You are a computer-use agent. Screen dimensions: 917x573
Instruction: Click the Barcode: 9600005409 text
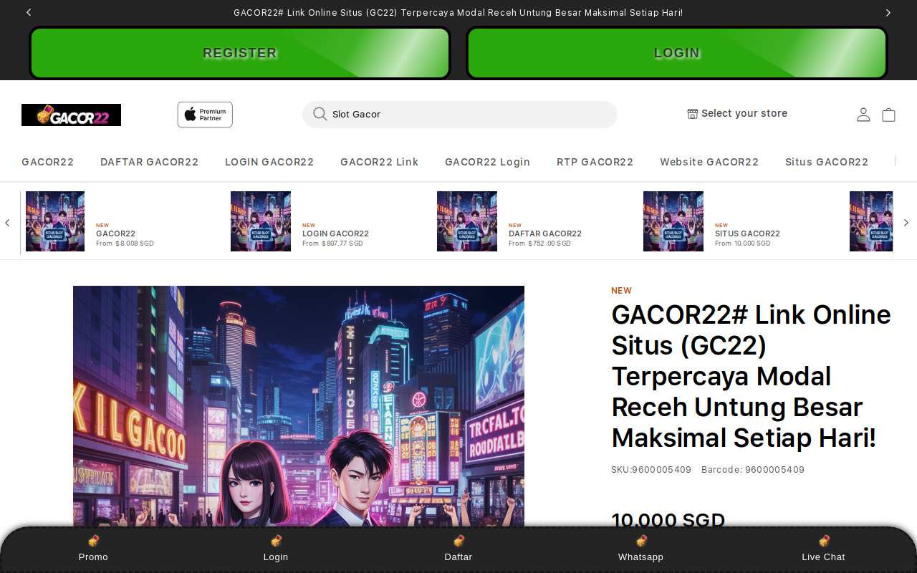[753, 470]
